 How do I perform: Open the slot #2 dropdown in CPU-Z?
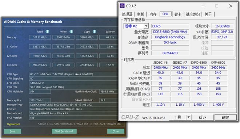[146, 26]
